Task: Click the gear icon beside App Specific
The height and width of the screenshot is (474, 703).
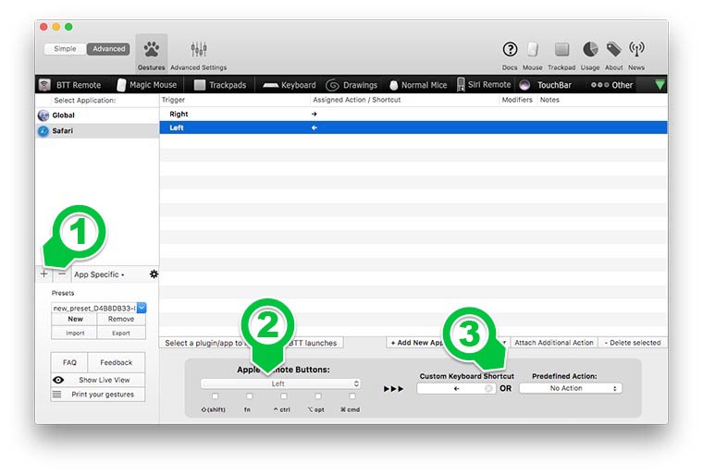Action: click(154, 274)
